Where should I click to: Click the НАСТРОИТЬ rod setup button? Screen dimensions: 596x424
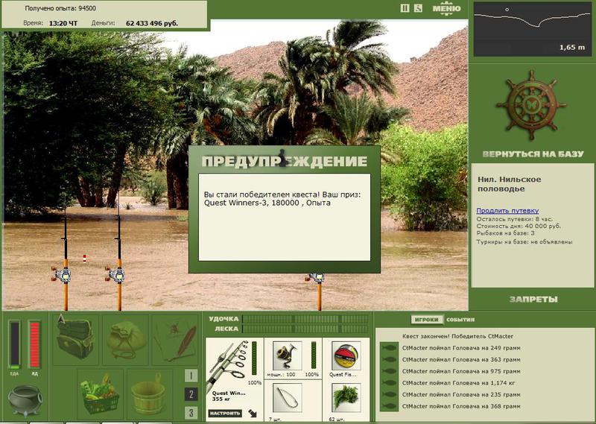(225, 413)
